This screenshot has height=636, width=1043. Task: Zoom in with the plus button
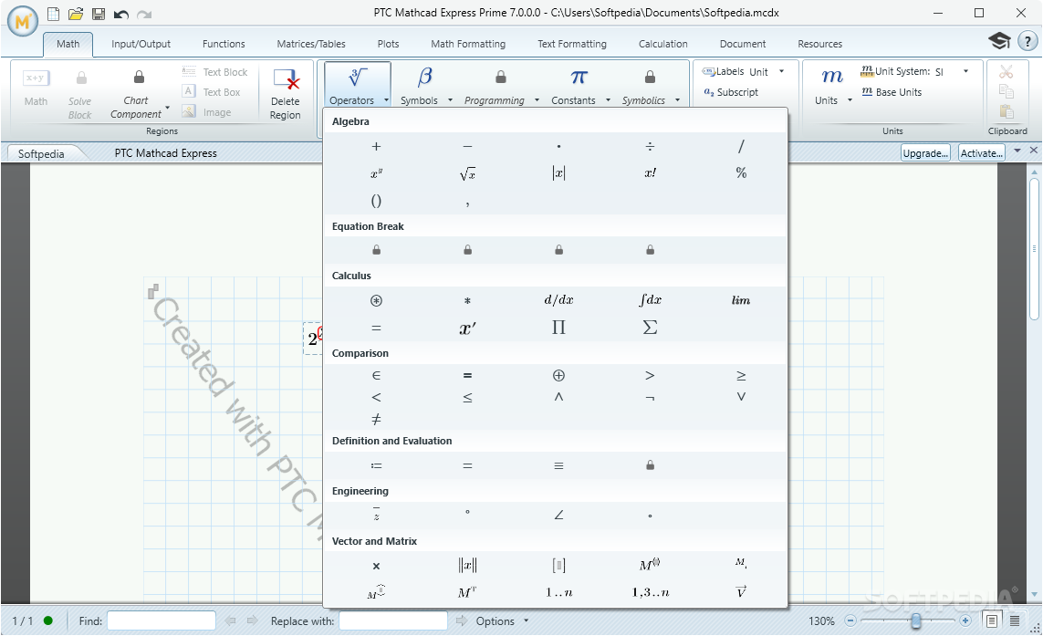click(965, 620)
